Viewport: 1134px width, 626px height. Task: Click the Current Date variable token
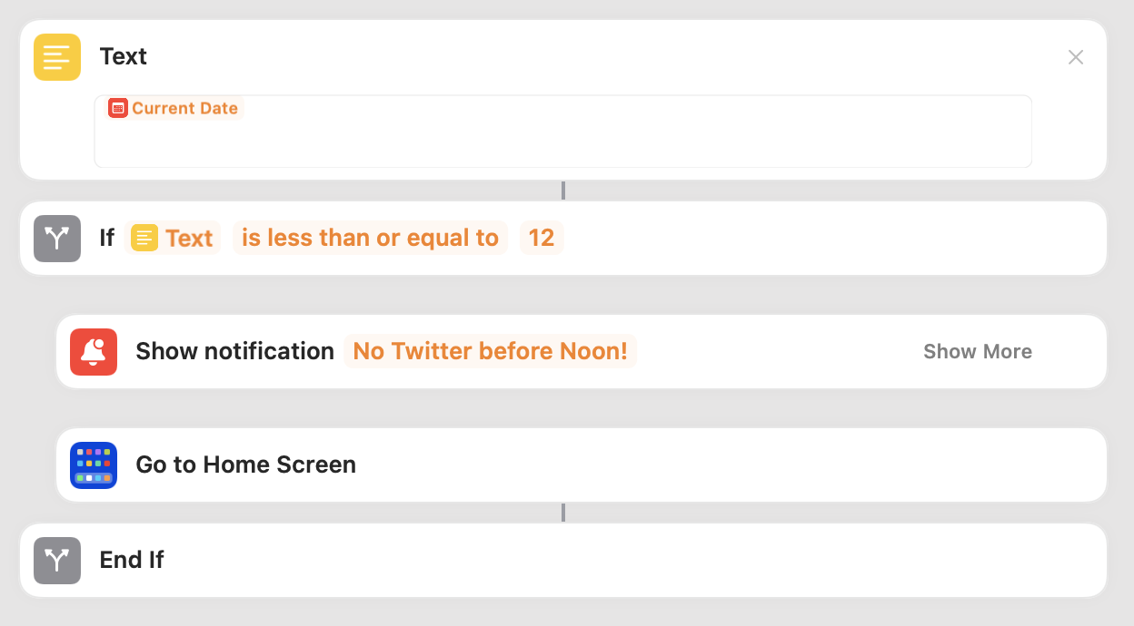click(x=175, y=108)
